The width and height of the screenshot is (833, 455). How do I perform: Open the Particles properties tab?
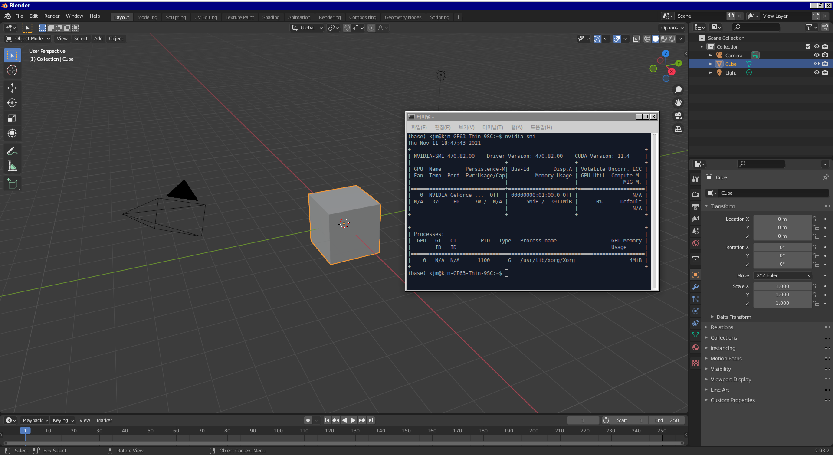coord(695,299)
